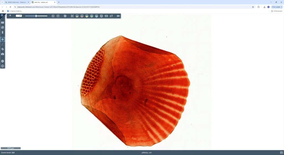Click the Zoom level 3.2 status text
Image resolution: width=284 pixels, height=155 pixels.
8,153
